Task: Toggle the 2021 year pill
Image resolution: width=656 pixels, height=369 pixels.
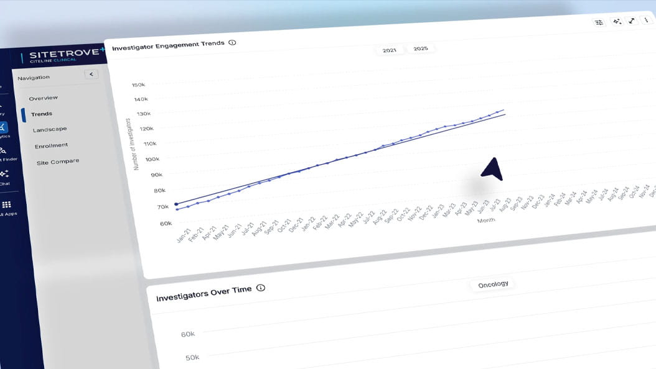Action: click(390, 50)
